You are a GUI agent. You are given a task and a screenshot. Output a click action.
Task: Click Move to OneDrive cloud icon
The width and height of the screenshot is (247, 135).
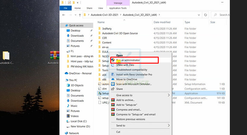click(x=113, y=79)
